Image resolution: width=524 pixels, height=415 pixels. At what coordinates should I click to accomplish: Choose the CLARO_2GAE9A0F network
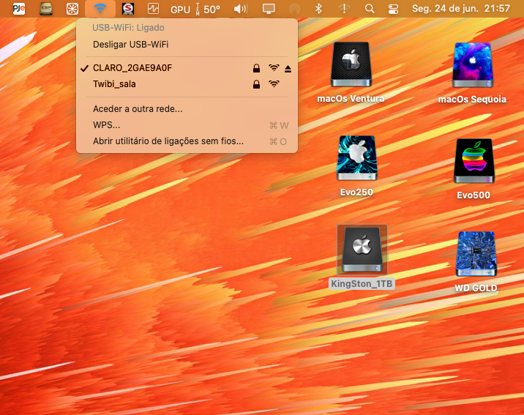click(187, 68)
